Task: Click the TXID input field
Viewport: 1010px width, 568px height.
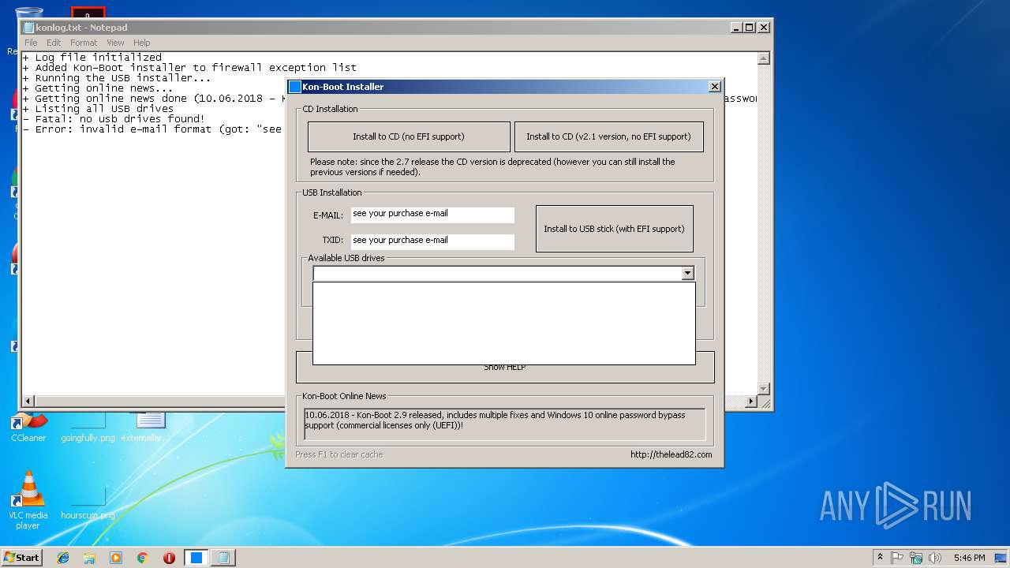Action: [432, 241]
